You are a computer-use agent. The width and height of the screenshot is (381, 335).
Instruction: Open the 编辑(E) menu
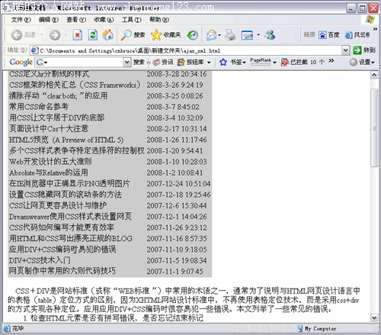click(x=49, y=20)
